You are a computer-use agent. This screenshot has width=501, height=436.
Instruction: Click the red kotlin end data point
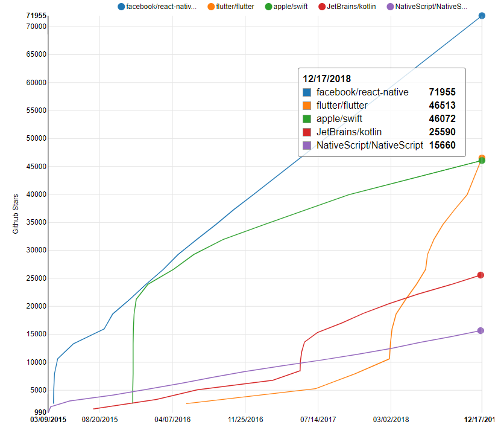(x=481, y=275)
